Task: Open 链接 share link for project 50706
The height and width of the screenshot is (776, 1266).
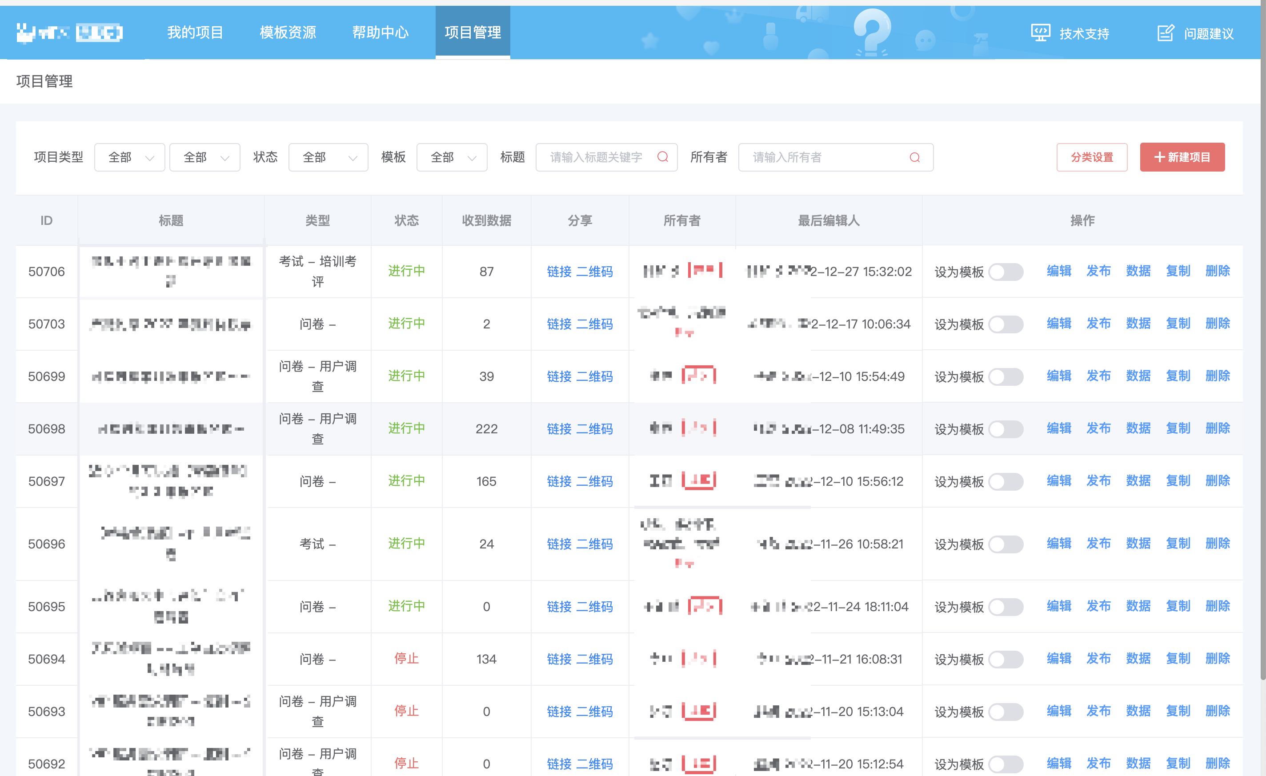Action: (559, 272)
